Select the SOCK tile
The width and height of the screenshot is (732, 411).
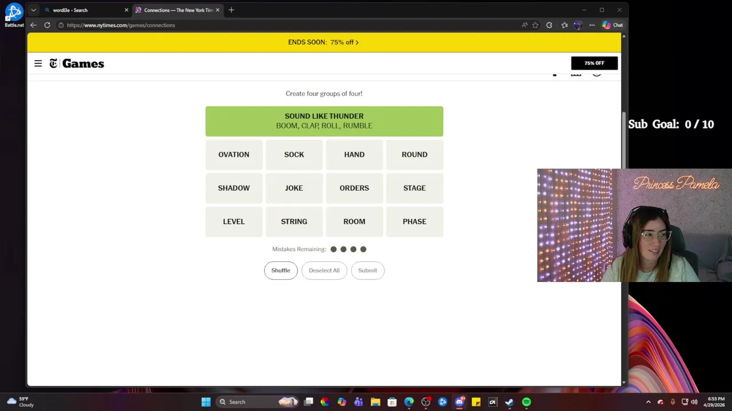click(x=294, y=155)
